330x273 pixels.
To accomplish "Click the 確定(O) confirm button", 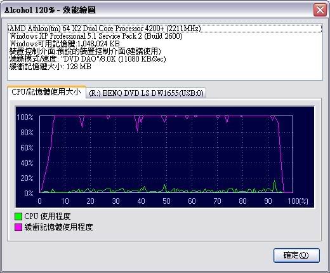I will click(x=296, y=255).
